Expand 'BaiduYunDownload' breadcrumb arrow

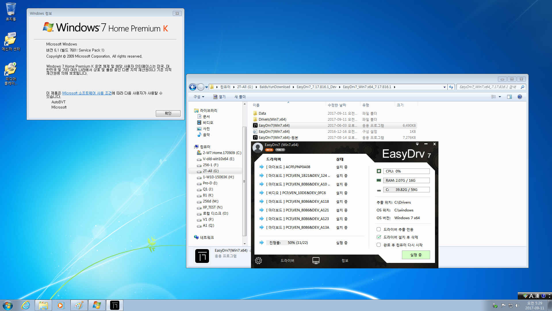(x=293, y=87)
